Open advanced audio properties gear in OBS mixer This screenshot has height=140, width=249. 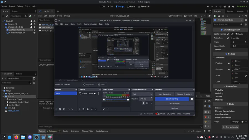pos(103,109)
